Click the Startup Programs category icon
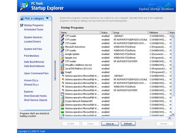Viewport: 193px width, 133px height. [22, 25]
